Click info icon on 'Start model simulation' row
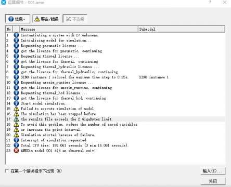The height and width of the screenshot is (187, 231). coord(16,103)
